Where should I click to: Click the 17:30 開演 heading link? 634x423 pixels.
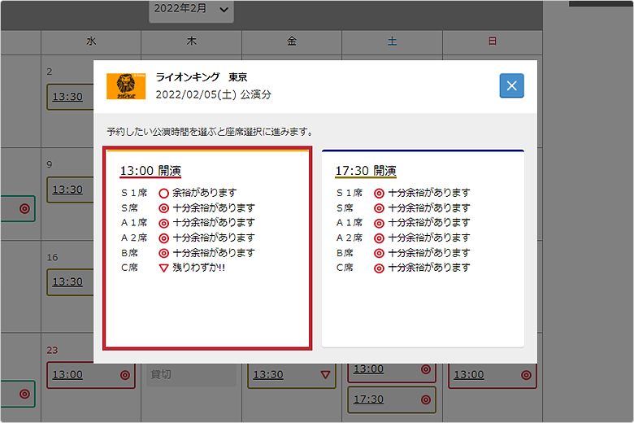[366, 171]
